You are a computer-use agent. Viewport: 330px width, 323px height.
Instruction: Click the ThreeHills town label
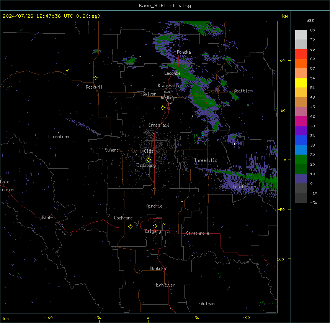[x=206, y=160]
